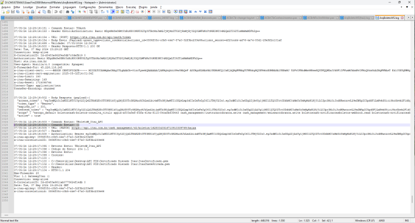Create a new file with the toolbar icon
This screenshot has width=415, height=223.
point(3,12)
